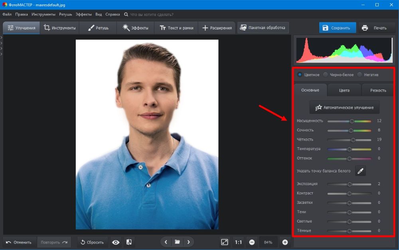The height and width of the screenshot is (250, 399).
Task: Open the Эффекты menu in menu bar
Action: click(83, 14)
